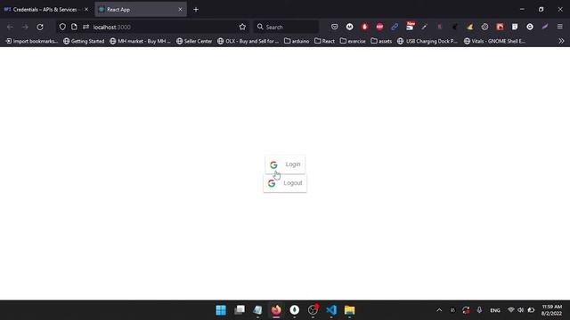This screenshot has height=320, width=570.
Task: Expand the exercise bookmarks folder
Action: 353,42
